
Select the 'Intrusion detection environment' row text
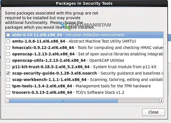click(x=95, y=35)
